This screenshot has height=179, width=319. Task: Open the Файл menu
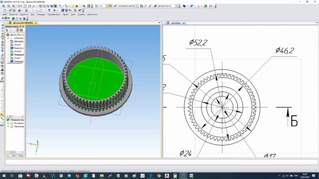point(5,14)
